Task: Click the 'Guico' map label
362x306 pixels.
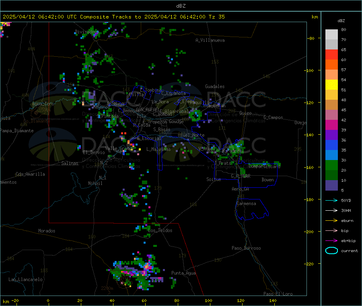Action: 245,113
